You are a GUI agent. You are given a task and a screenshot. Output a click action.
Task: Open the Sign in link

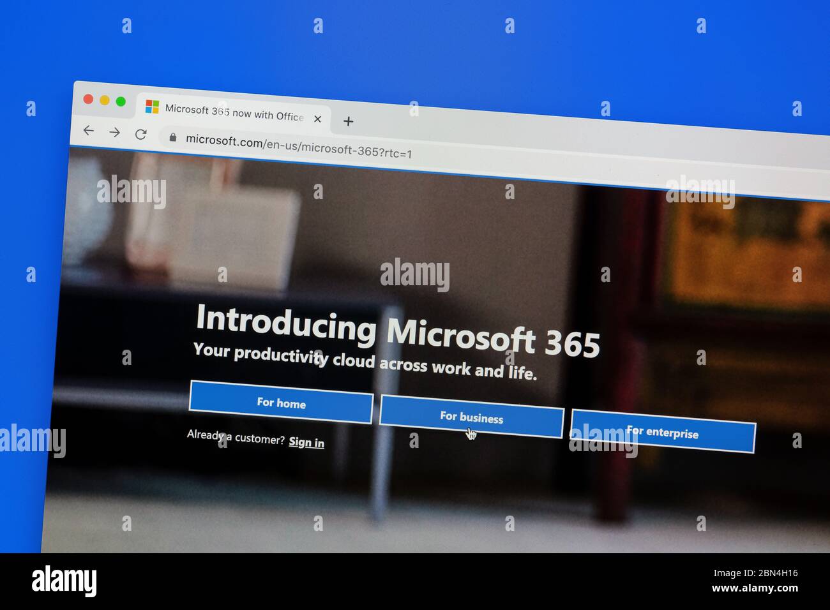point(306,442)
